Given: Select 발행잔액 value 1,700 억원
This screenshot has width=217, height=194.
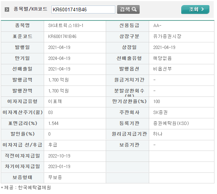Looking at the screenshot, I should [x=58, y=91].
